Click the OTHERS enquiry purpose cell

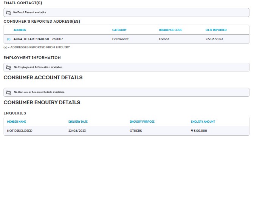(136, 131)
